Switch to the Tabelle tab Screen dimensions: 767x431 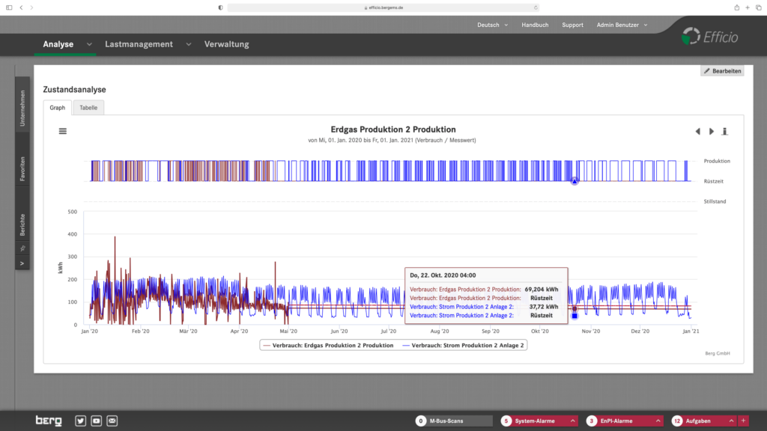tap(88, 108)
